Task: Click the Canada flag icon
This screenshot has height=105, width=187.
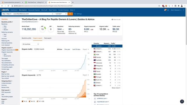Action: click(x=95, y=57)
